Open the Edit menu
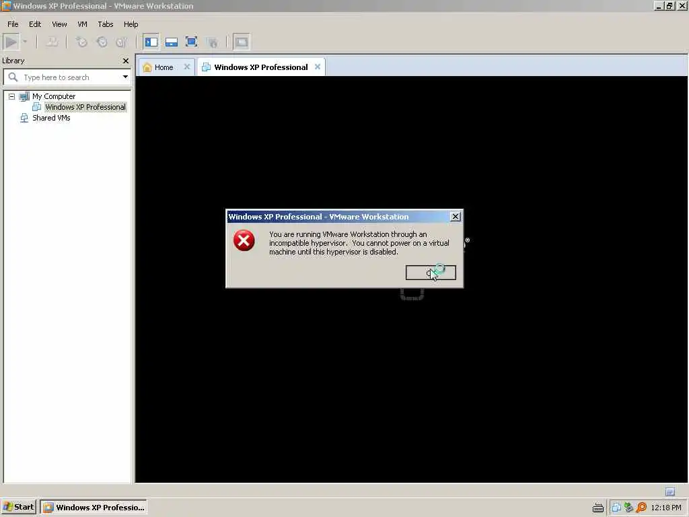Image resolution: width=689 pixels, height=517 pixels. click(x=35, y=24)
